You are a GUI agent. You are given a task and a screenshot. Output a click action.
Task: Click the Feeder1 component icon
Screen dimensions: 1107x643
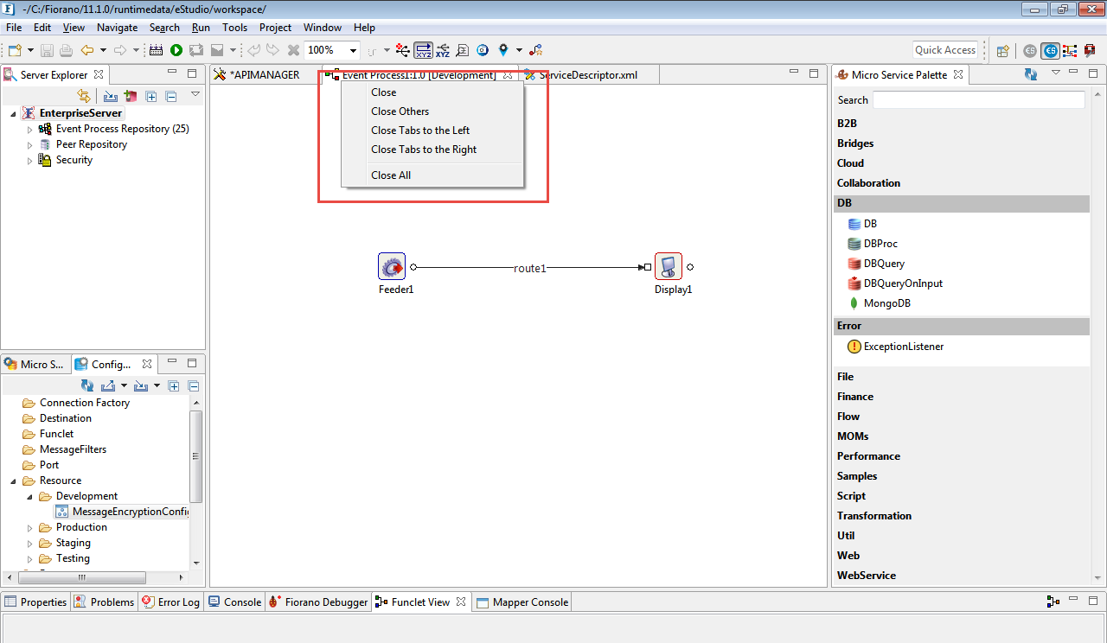tap(392, 266)
